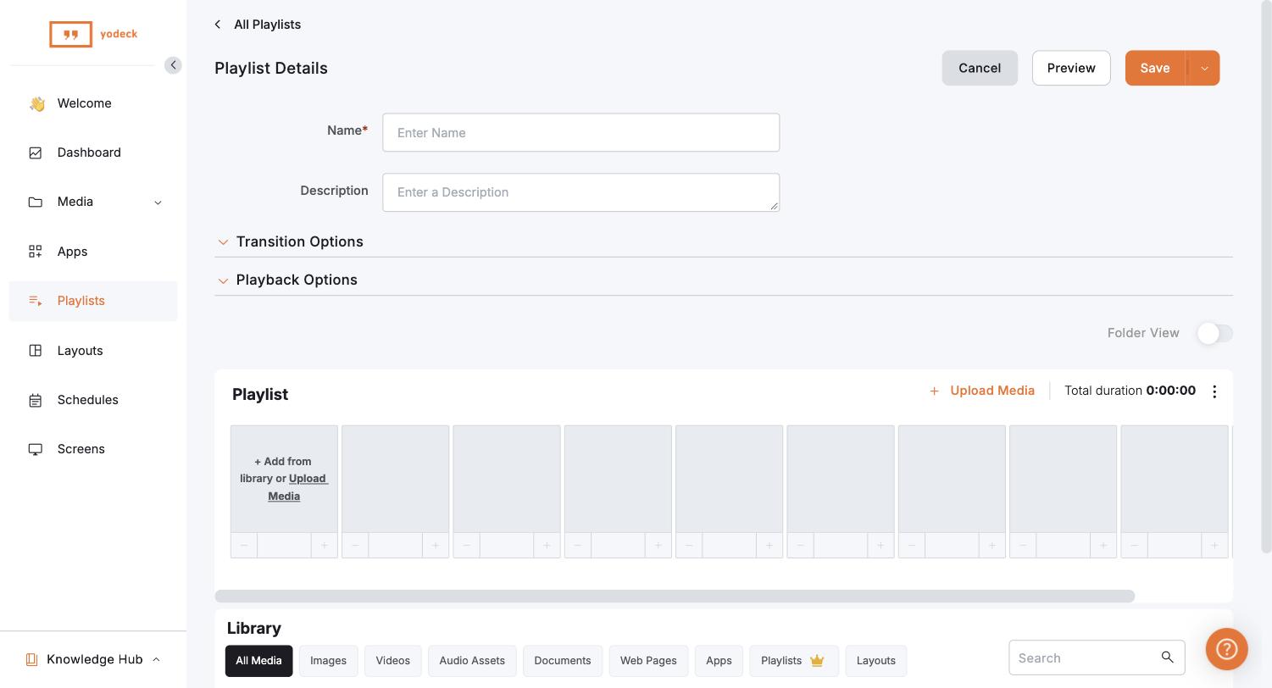Click the Name input field
Viewport: 1272px width, 688px height.
[x=580, y=133]
